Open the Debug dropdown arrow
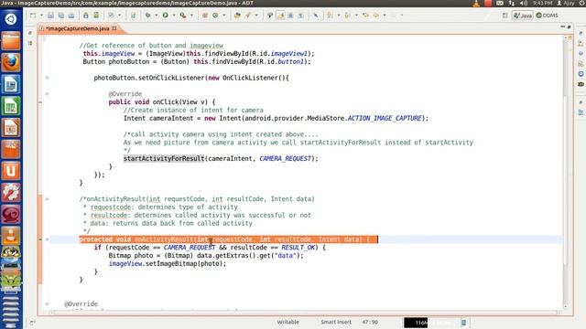Image resolution: width=586 pixels, height=329 pixels. pos(156,16)
